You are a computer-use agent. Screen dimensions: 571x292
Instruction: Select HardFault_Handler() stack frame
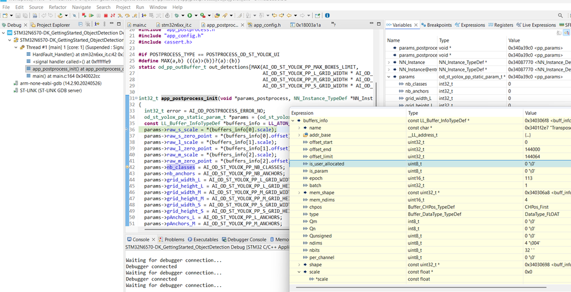[56, 54]
